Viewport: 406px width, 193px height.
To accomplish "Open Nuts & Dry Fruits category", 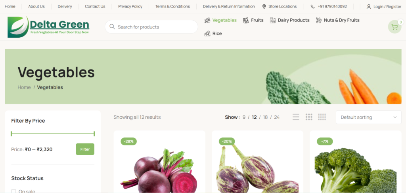I will click(338, 20).
